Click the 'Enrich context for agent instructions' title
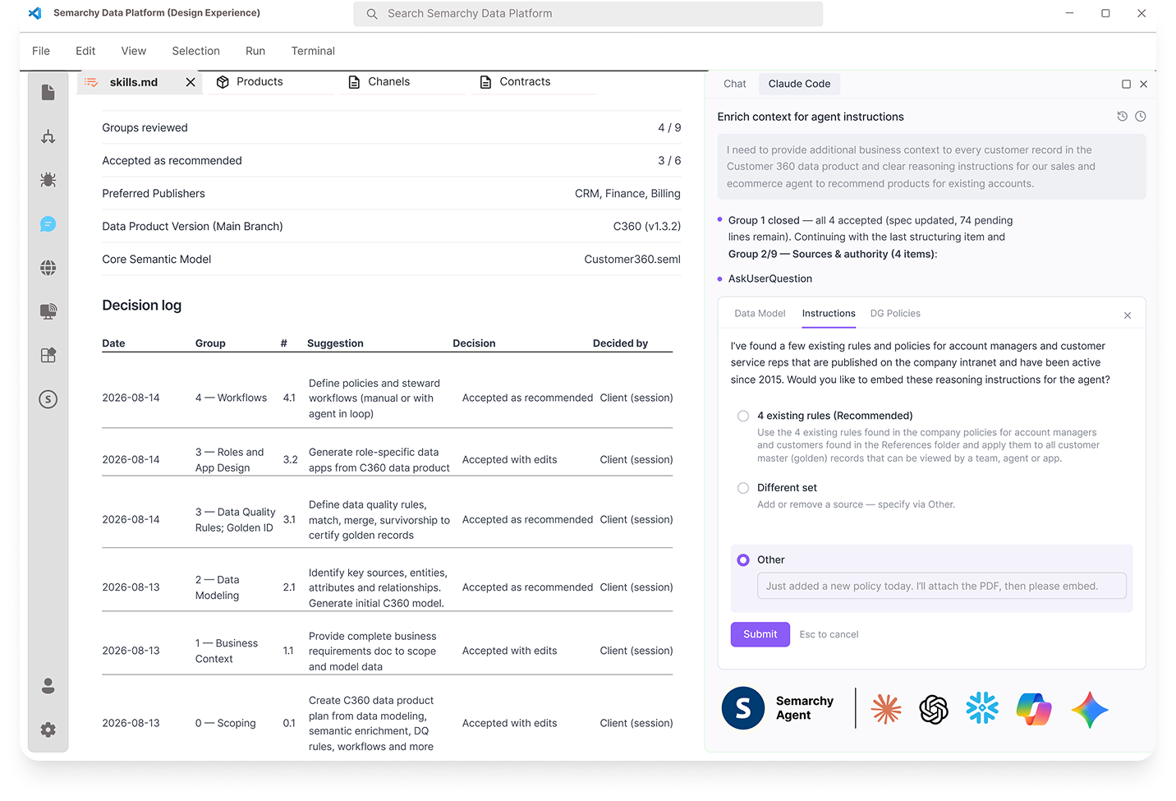The height and width of the screenshot is (801, 1176). [811, 117]
